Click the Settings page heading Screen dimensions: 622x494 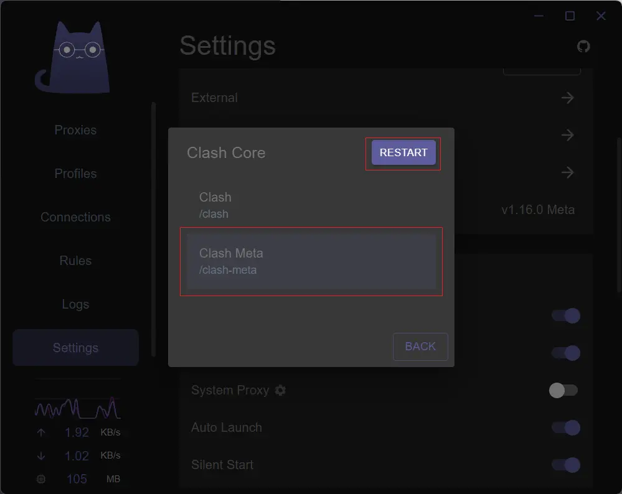[228, 45]
